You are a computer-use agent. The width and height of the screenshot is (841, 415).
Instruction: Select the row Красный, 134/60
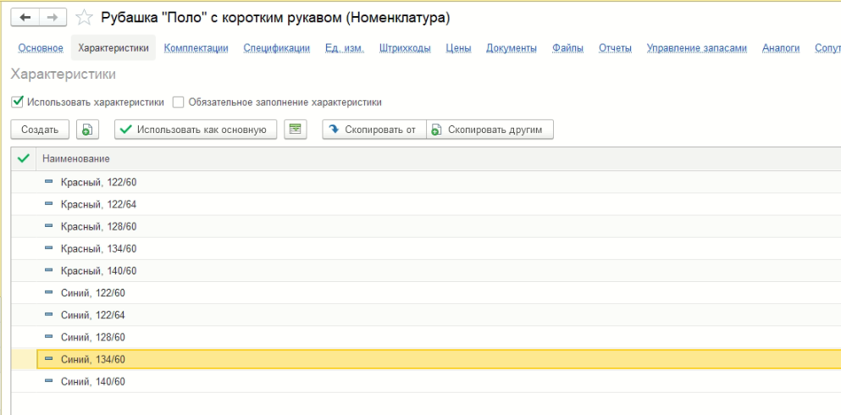[426, 249]
